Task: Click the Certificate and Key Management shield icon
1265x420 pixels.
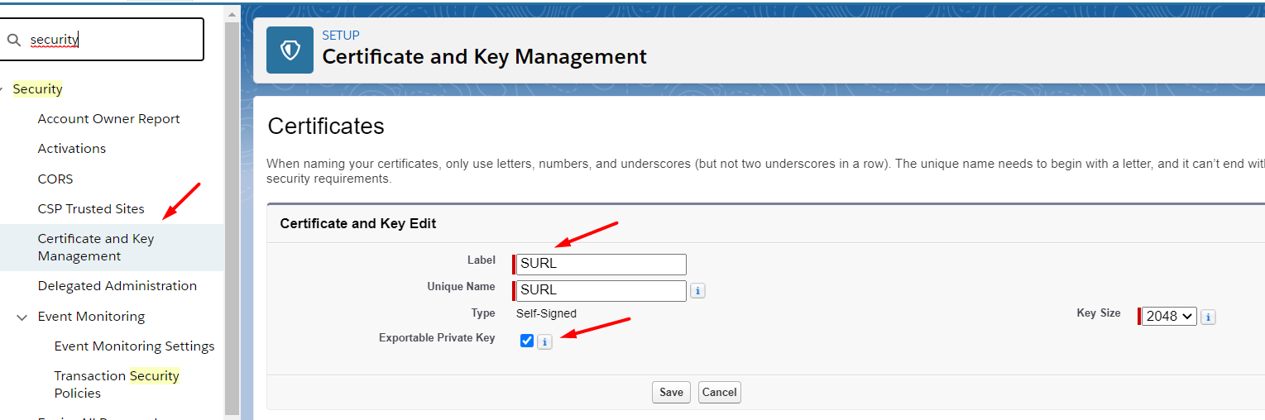Action: click(x=290, y=50)
